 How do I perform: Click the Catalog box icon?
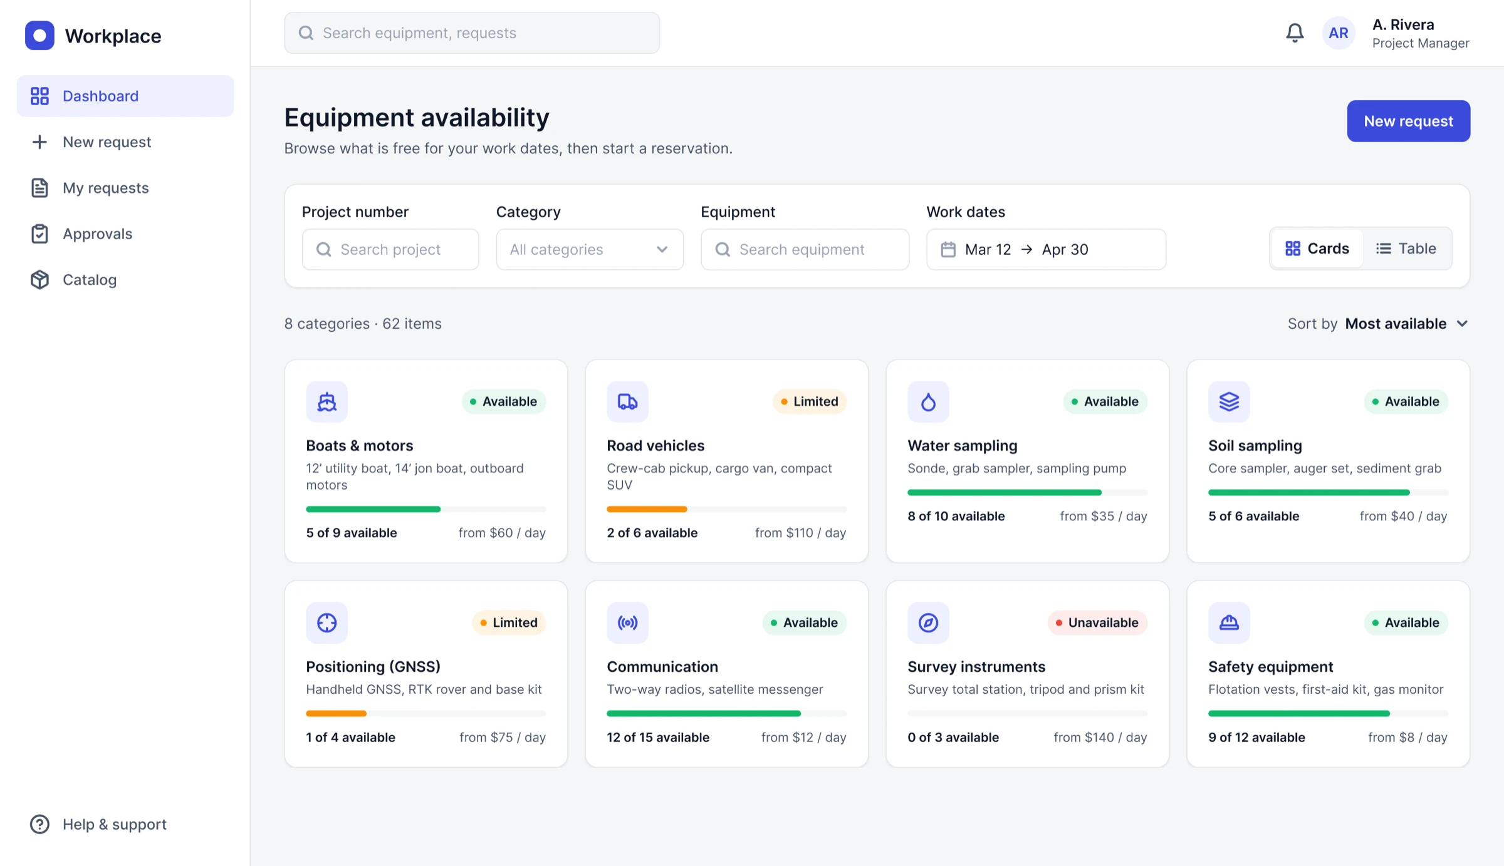39,279
